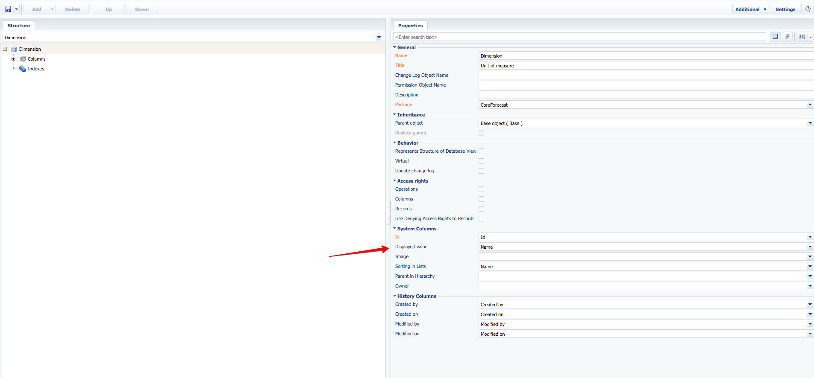Open the Created on history dropdown

tap(810, 314)
